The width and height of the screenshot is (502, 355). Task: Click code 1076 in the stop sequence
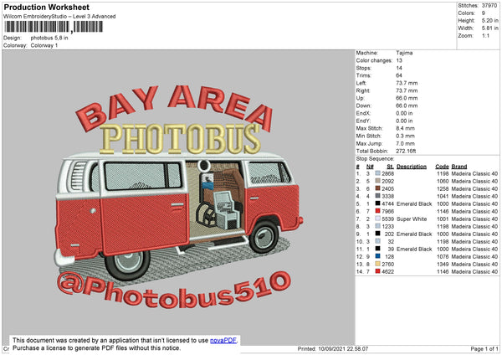click(443, 257)
